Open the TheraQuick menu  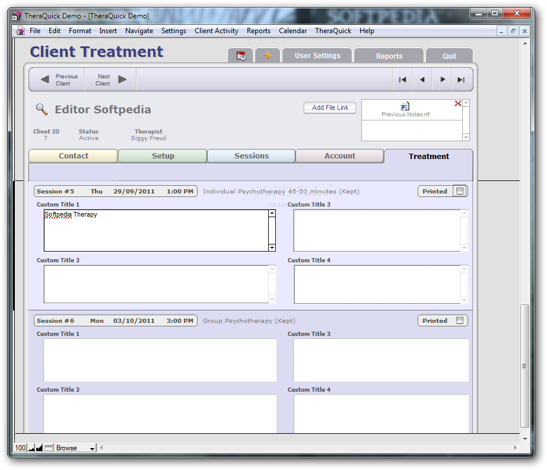pyautogui.click(x=333, y=31)
